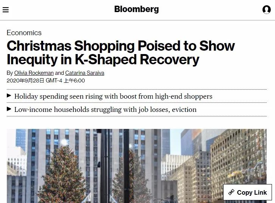Click the chain link icon beside Copy Link
The width and height of the screenshot is (275, 203).
(231, 192)
